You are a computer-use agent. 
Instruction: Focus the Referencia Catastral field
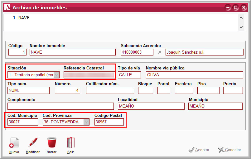point(89,75)
